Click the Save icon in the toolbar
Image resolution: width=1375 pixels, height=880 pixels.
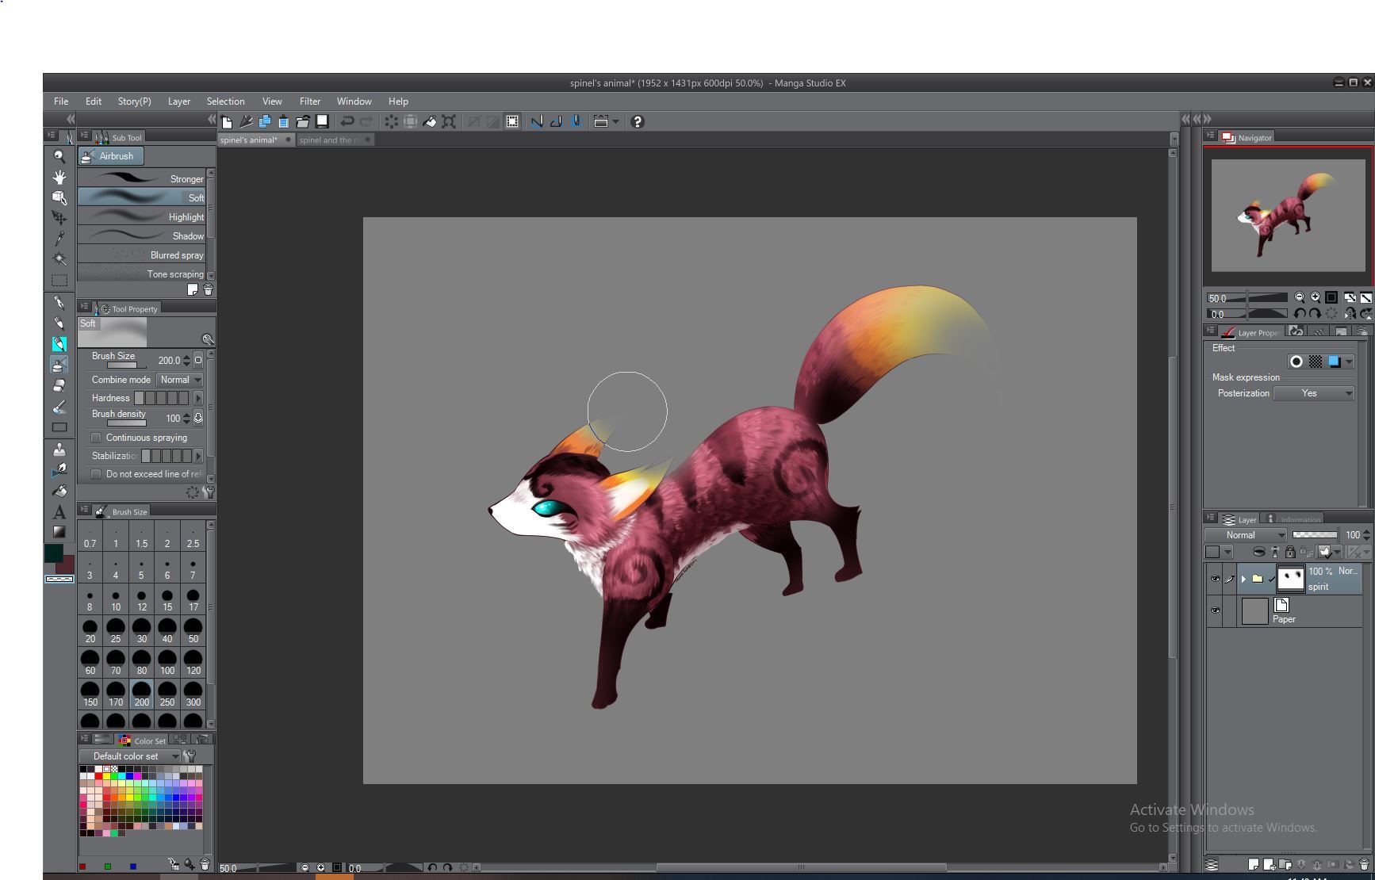[x=322, y=121]
